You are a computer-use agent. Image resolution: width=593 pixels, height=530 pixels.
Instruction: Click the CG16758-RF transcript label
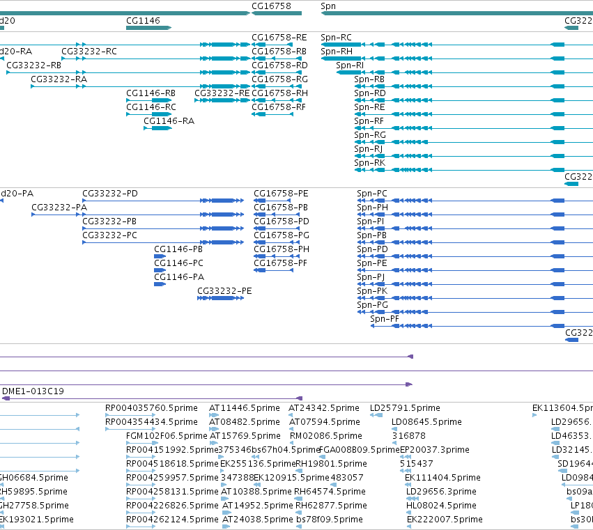[x=279, y=107]
